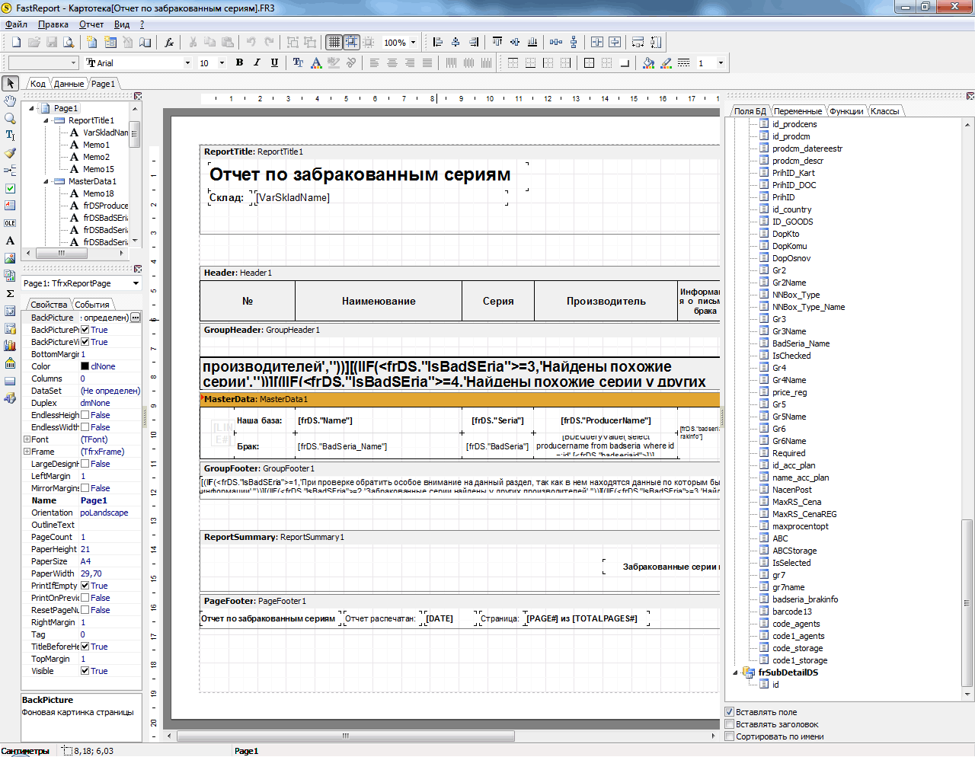Screen dimensions: 975x757
Task: Select the arrow object selection tool
Action: coord(11,83)
